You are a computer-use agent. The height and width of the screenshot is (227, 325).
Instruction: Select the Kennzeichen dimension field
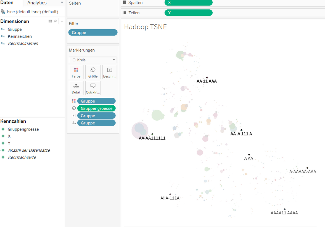[x=20, y=36]
